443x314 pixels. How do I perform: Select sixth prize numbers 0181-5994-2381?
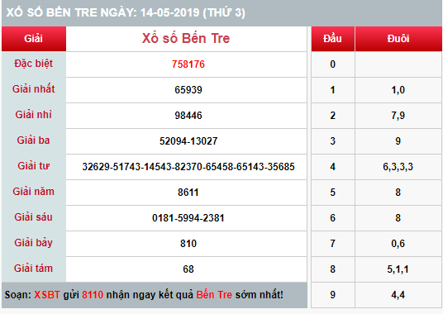(x=188, y=218)
